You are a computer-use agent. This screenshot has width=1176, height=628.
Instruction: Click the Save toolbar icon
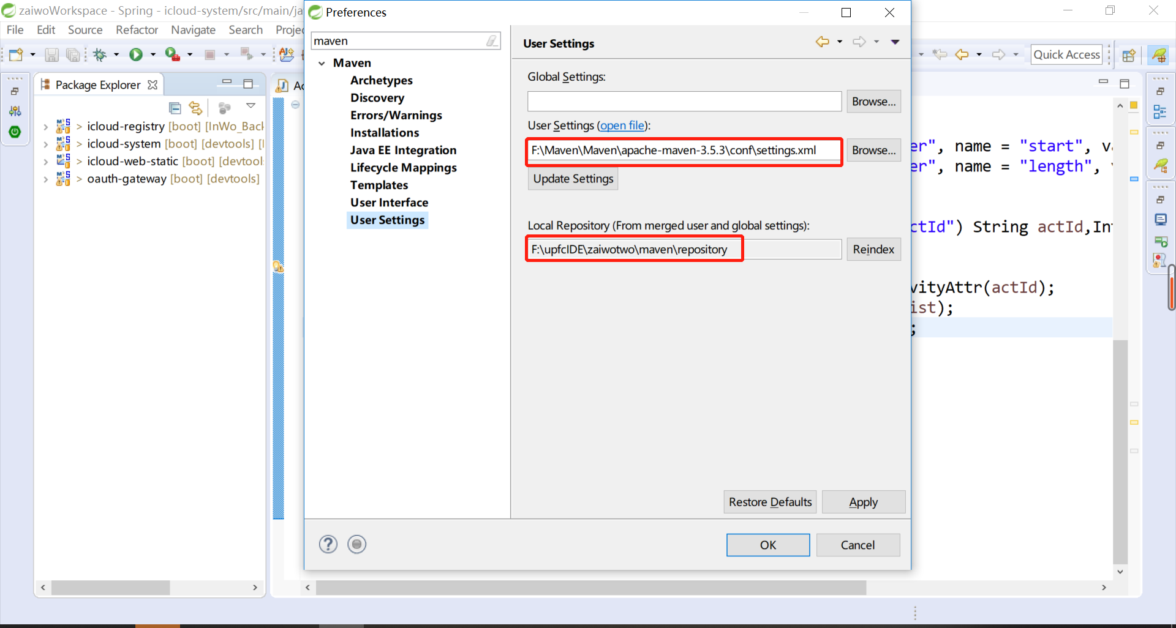[x=52, y=54]
